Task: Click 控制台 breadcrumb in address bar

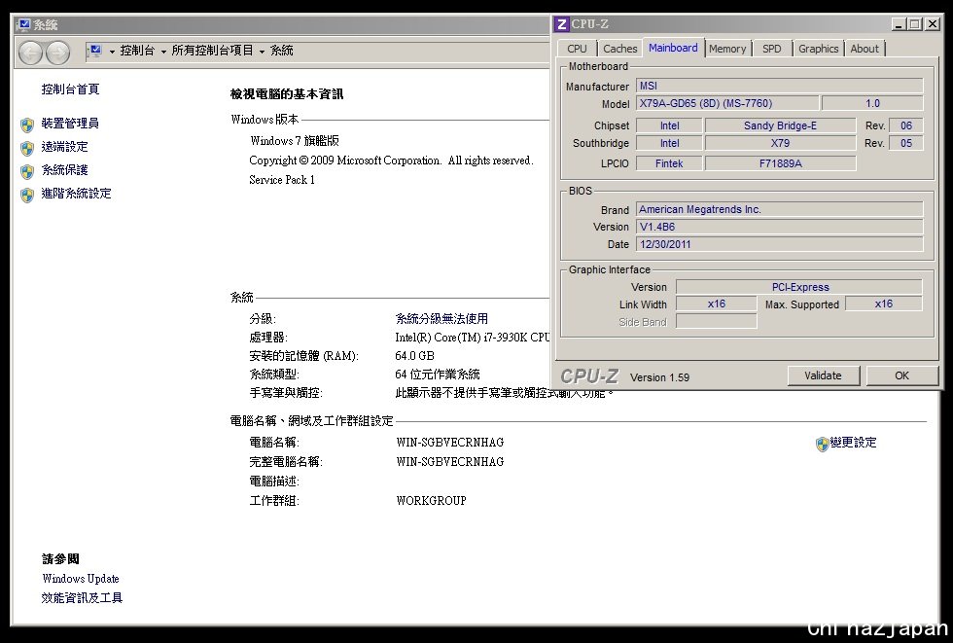Action: point(137,51)
